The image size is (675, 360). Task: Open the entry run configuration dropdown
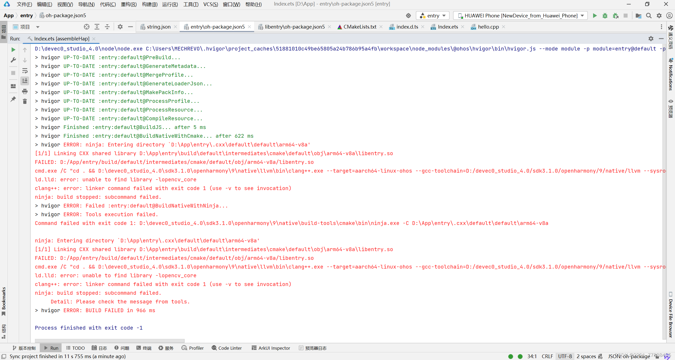[x=433, y=16]
